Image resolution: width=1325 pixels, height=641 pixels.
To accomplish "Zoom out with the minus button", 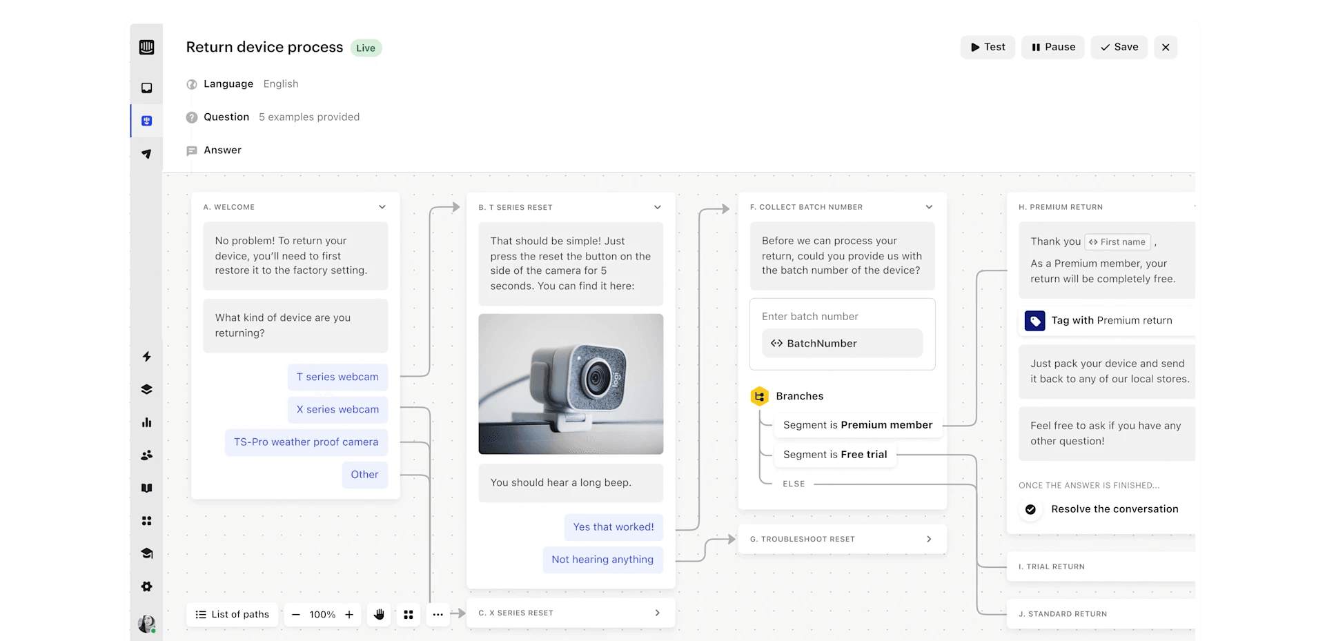I will click(x=296, y=614).
